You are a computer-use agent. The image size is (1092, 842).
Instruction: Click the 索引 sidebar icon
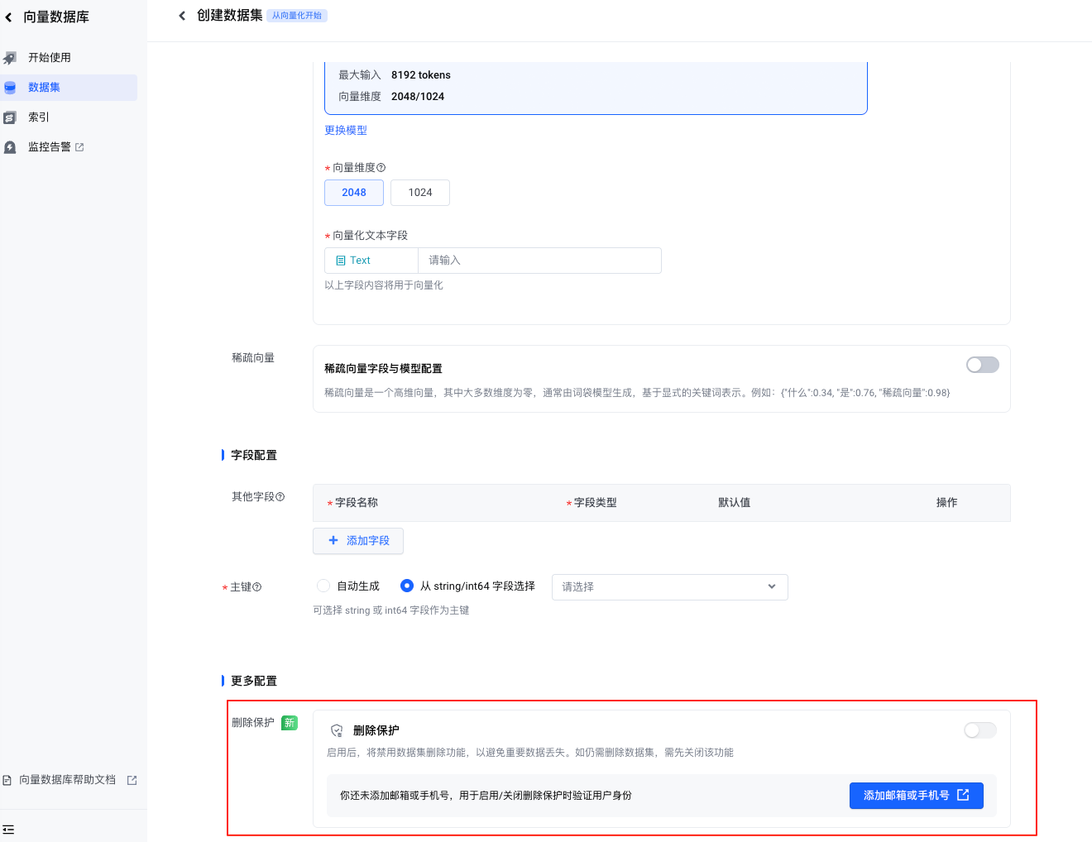(x=10, y=117)
